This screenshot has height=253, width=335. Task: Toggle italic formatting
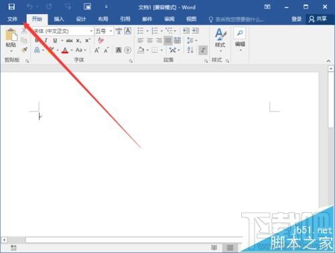click(46, 40)
